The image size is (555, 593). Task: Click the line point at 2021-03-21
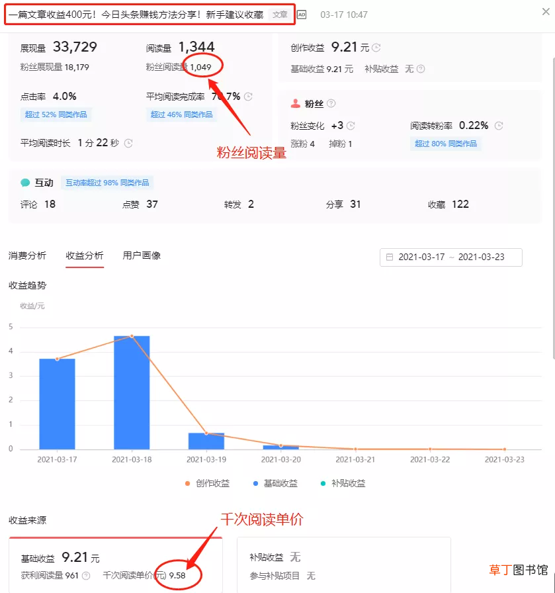355,449
